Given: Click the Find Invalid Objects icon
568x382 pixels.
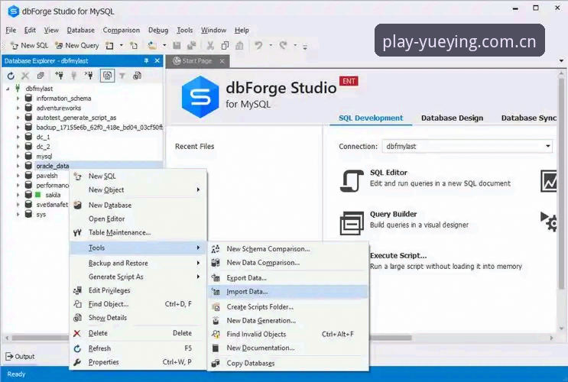Looking at the screenshot, I should coord(216,334).
